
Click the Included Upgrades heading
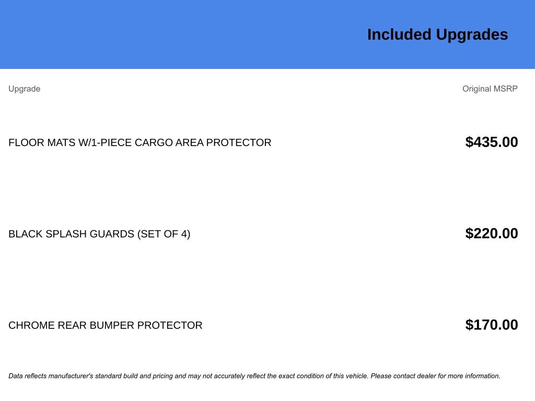click(x=437, y=34)
